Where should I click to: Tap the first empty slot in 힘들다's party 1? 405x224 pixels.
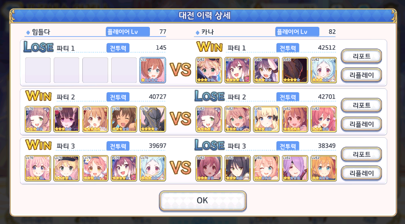[x=38, y=70]
